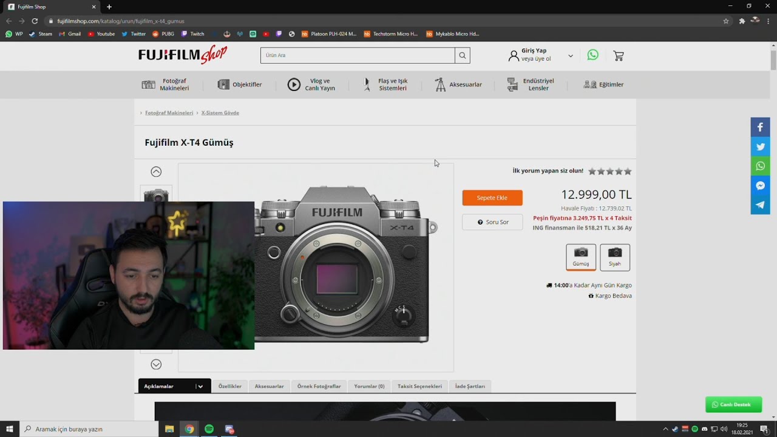Share via Messenger sidebar icon
This screenshot has height=437, width=777.
760,186
